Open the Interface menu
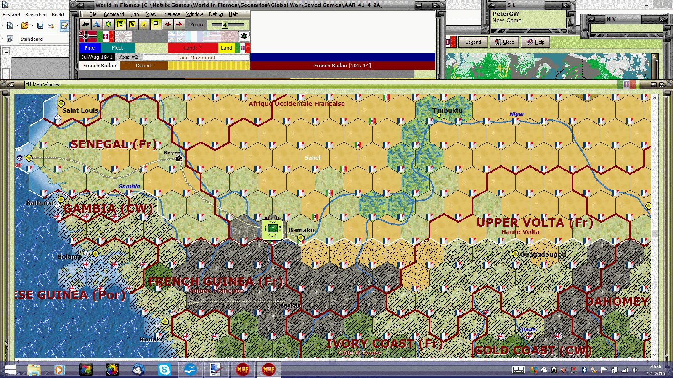 coord(171,14)
